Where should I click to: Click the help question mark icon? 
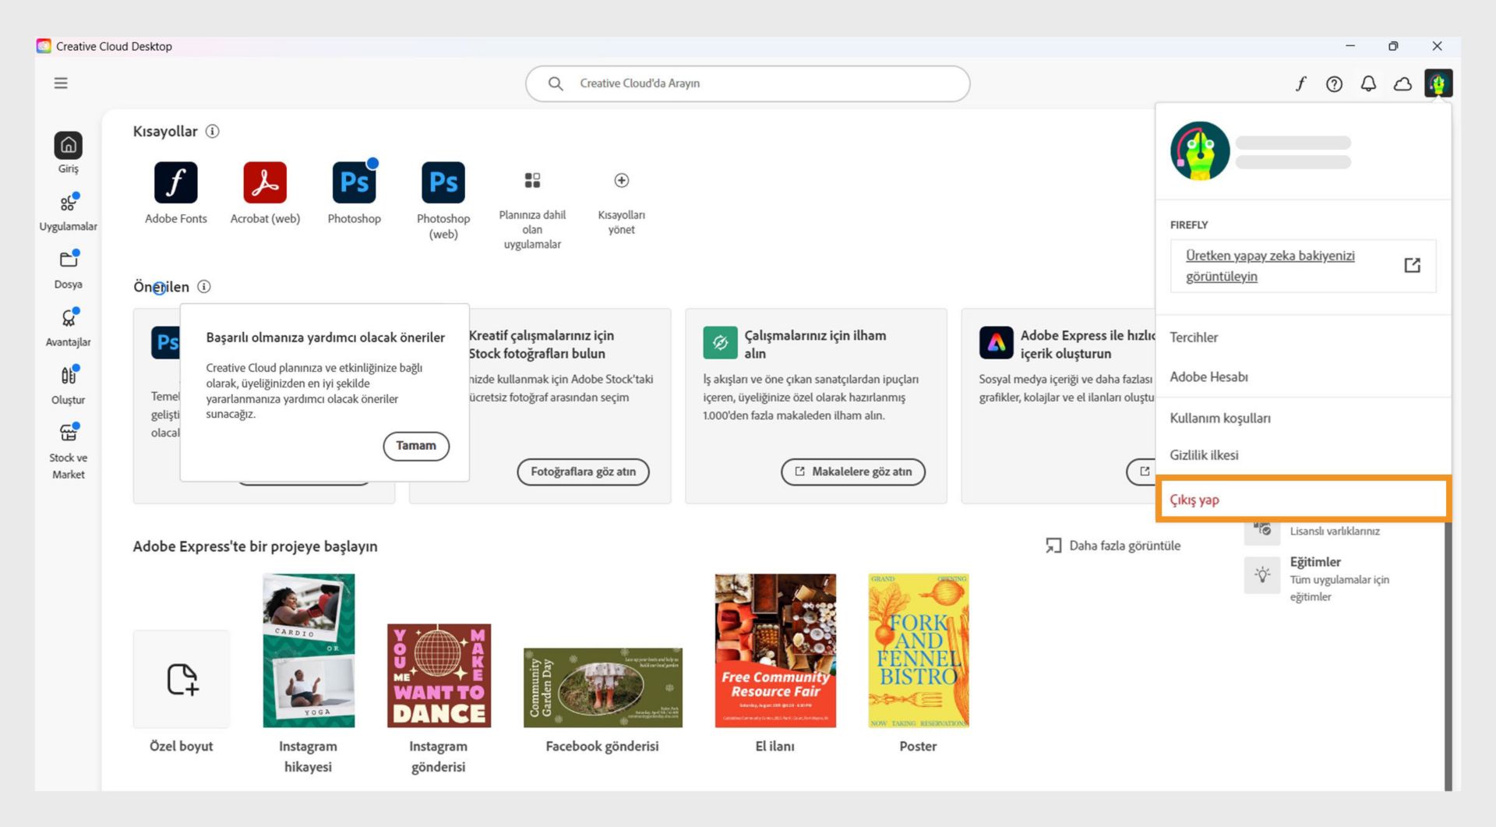[1334, 83]
